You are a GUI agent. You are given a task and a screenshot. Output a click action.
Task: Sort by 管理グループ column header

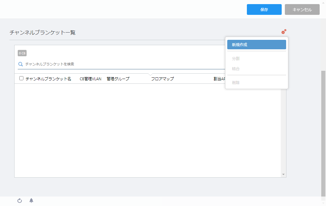118,79
